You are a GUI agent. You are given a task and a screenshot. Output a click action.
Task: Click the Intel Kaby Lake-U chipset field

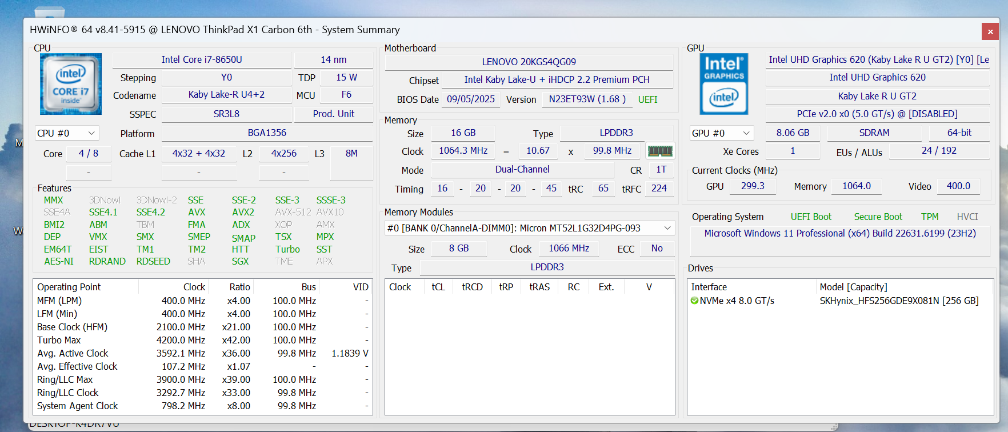557,79
